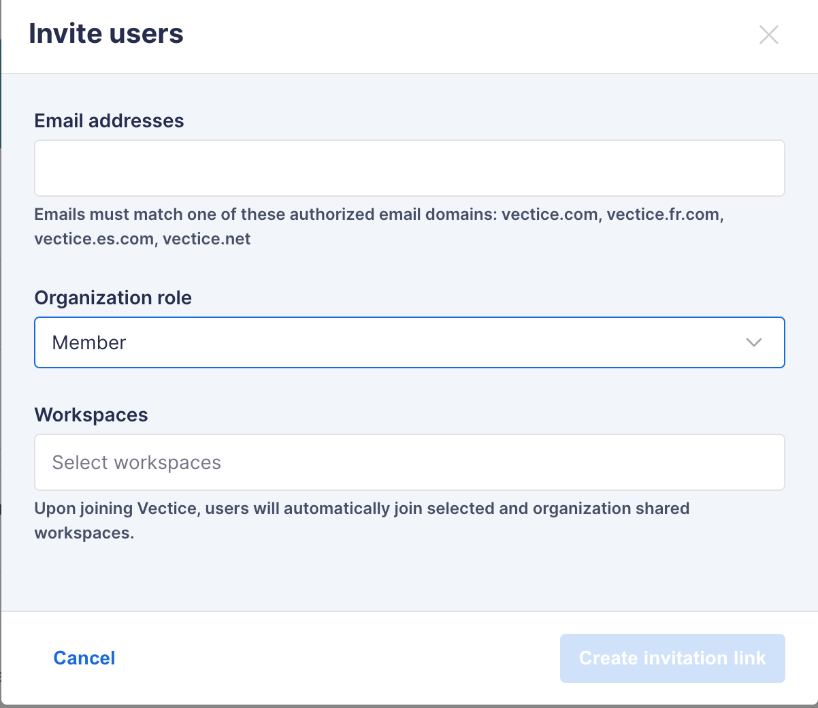Click the vectice.com domain text
The image size is (818, 708).
coord(551,214)
